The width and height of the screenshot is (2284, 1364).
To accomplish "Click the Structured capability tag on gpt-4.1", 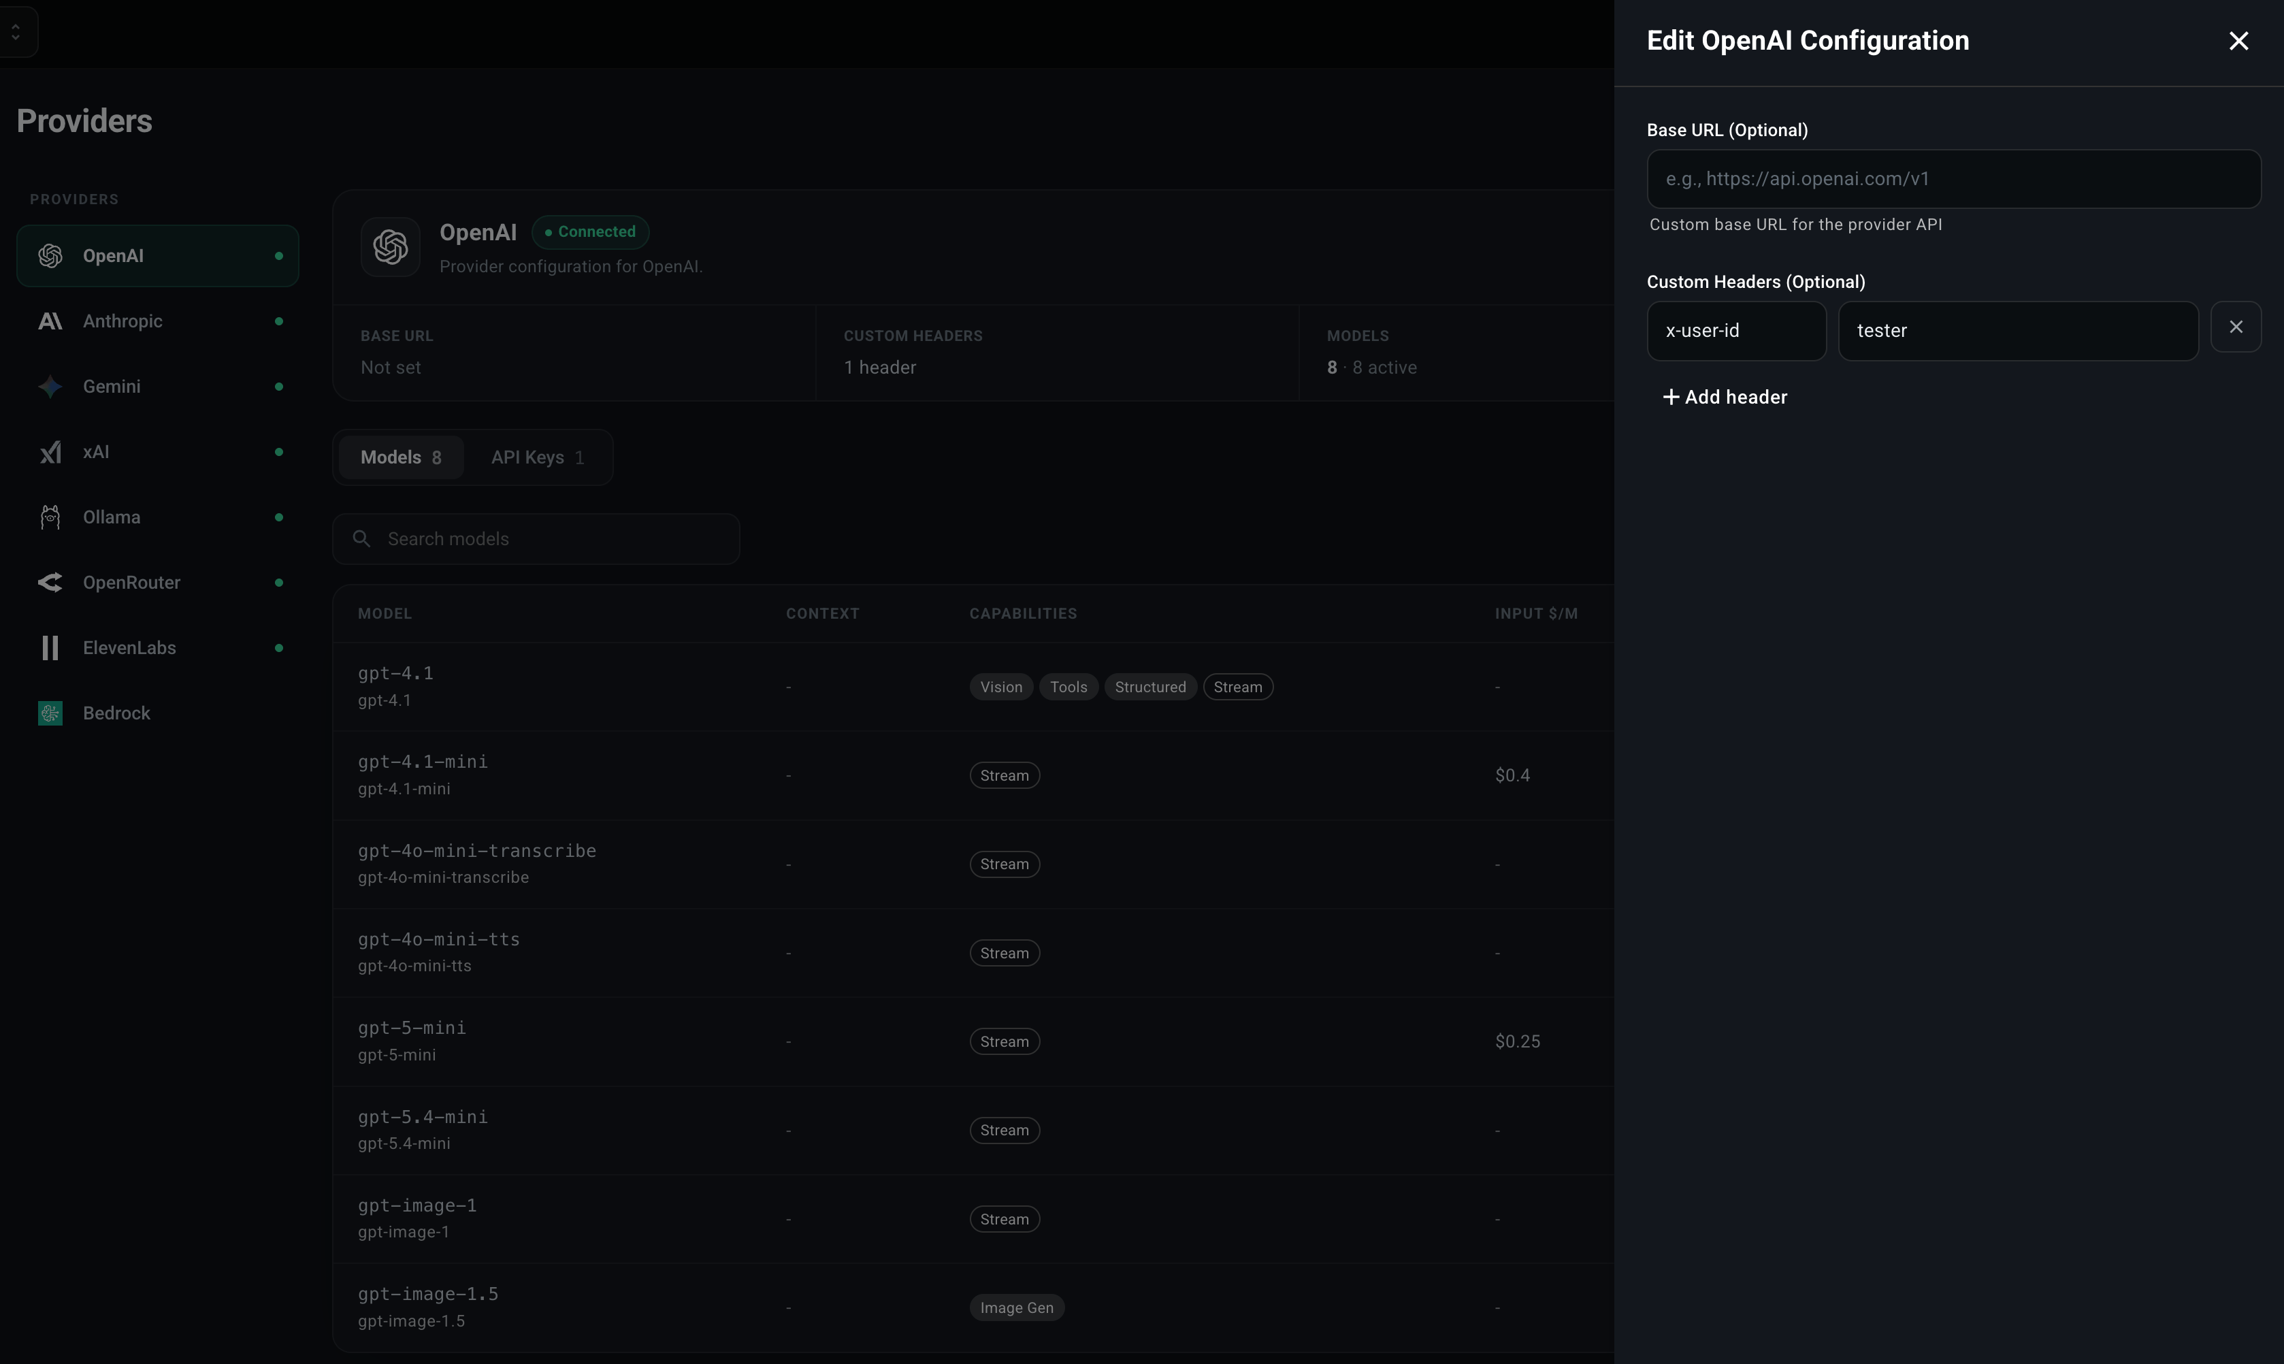I will [1150, 687].
